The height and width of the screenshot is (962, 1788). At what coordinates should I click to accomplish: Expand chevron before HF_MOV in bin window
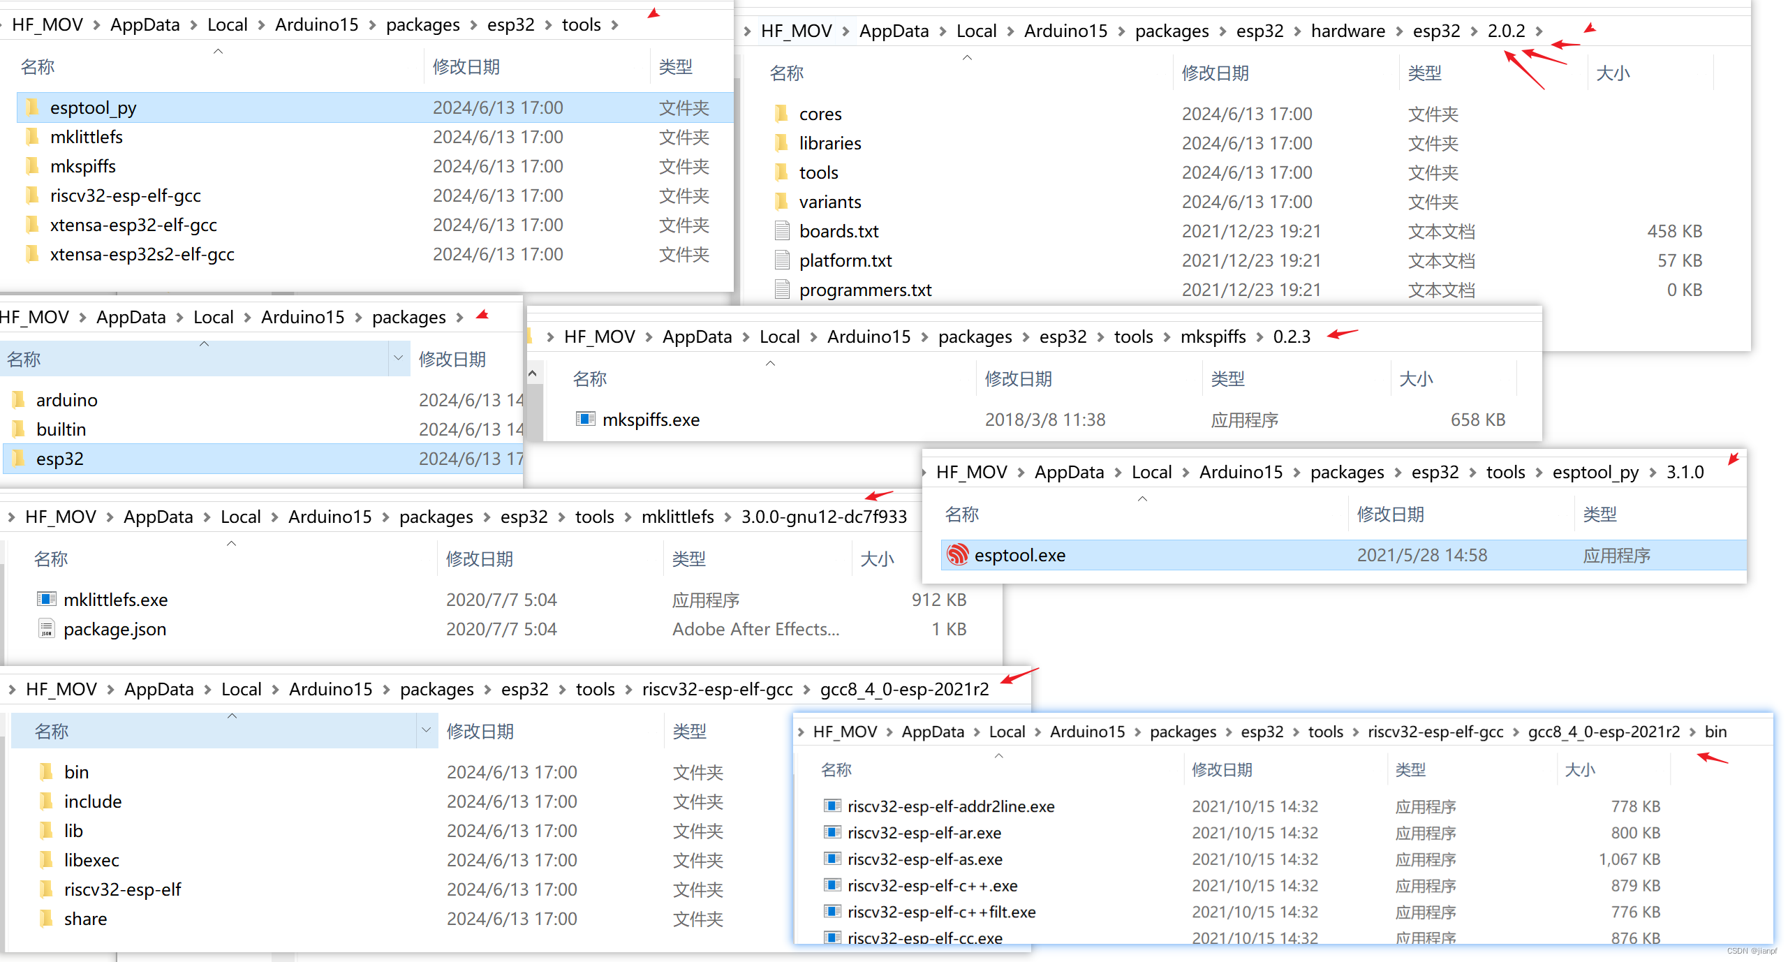(800, 732)
